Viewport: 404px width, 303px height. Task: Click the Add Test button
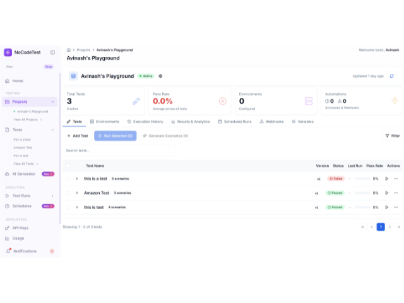pyautogui.click(x=78, y=136)
